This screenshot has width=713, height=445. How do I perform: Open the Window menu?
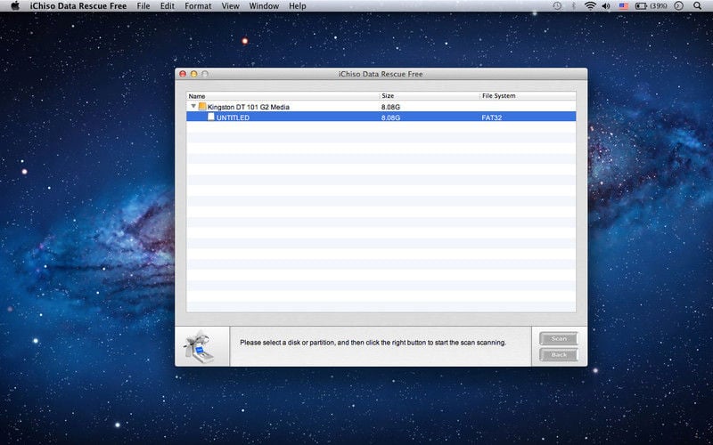coord(264,6)
